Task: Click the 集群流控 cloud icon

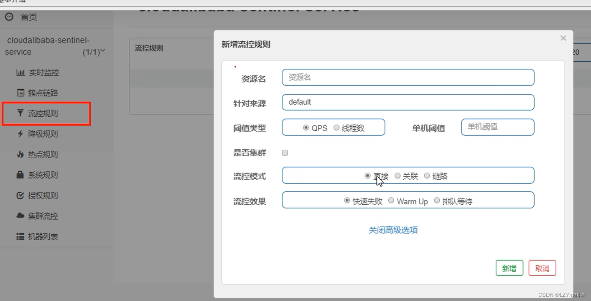Action: pos(20,216)
